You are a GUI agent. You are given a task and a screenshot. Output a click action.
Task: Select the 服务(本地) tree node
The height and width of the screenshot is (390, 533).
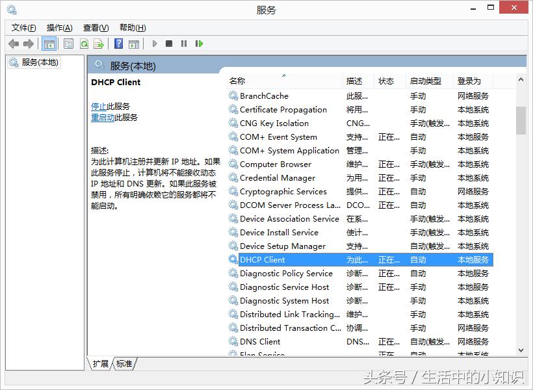[x=39, y=62]
